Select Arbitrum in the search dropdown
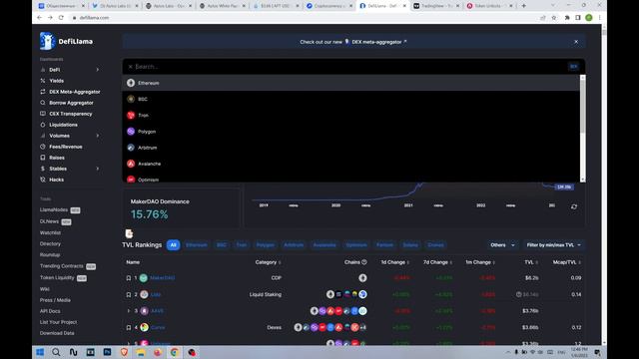Screen dimensions: 639x359 tap(350, 148)
